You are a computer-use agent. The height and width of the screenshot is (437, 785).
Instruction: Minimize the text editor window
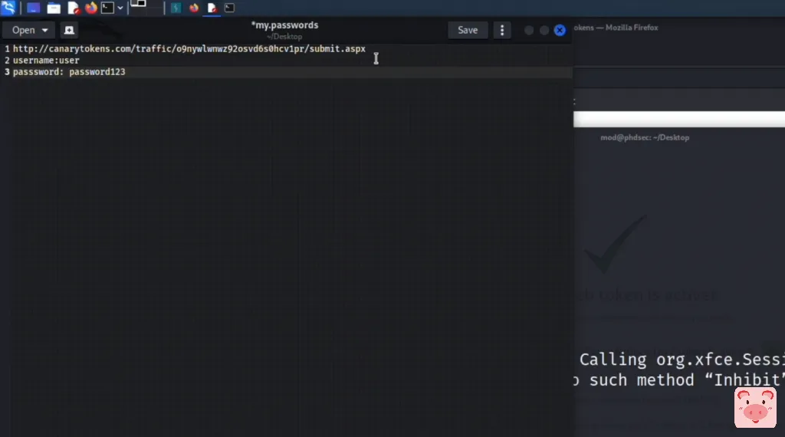(529, 30)
